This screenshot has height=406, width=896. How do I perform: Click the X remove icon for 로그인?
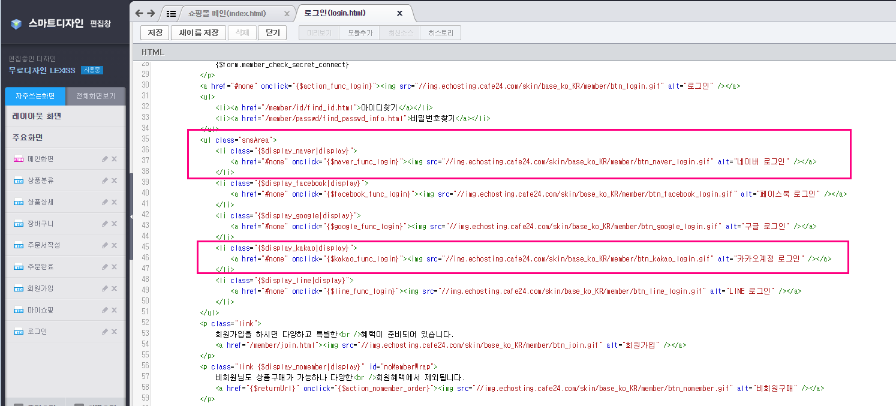[114, 332]
